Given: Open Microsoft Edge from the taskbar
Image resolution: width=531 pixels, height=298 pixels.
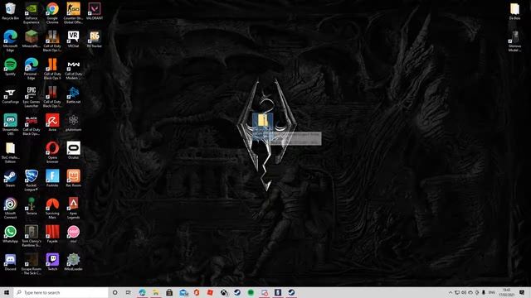Looking at the screenshot, I should [x=142, y=292].
